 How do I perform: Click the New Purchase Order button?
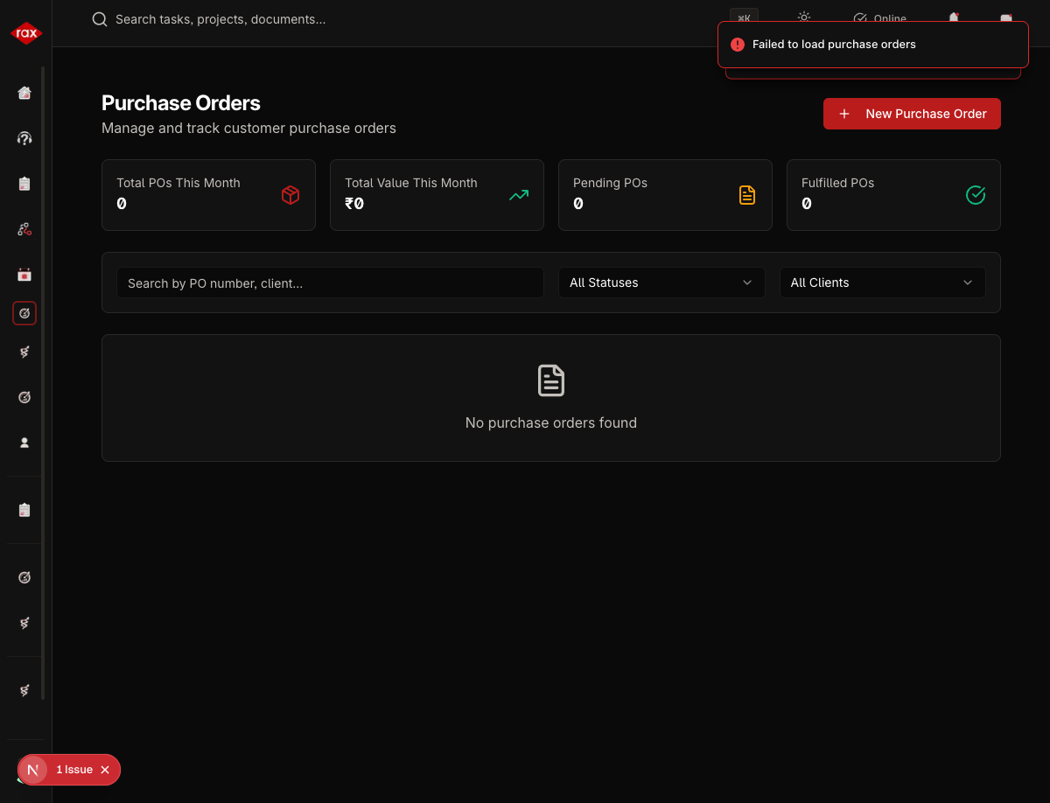[912, 114]
